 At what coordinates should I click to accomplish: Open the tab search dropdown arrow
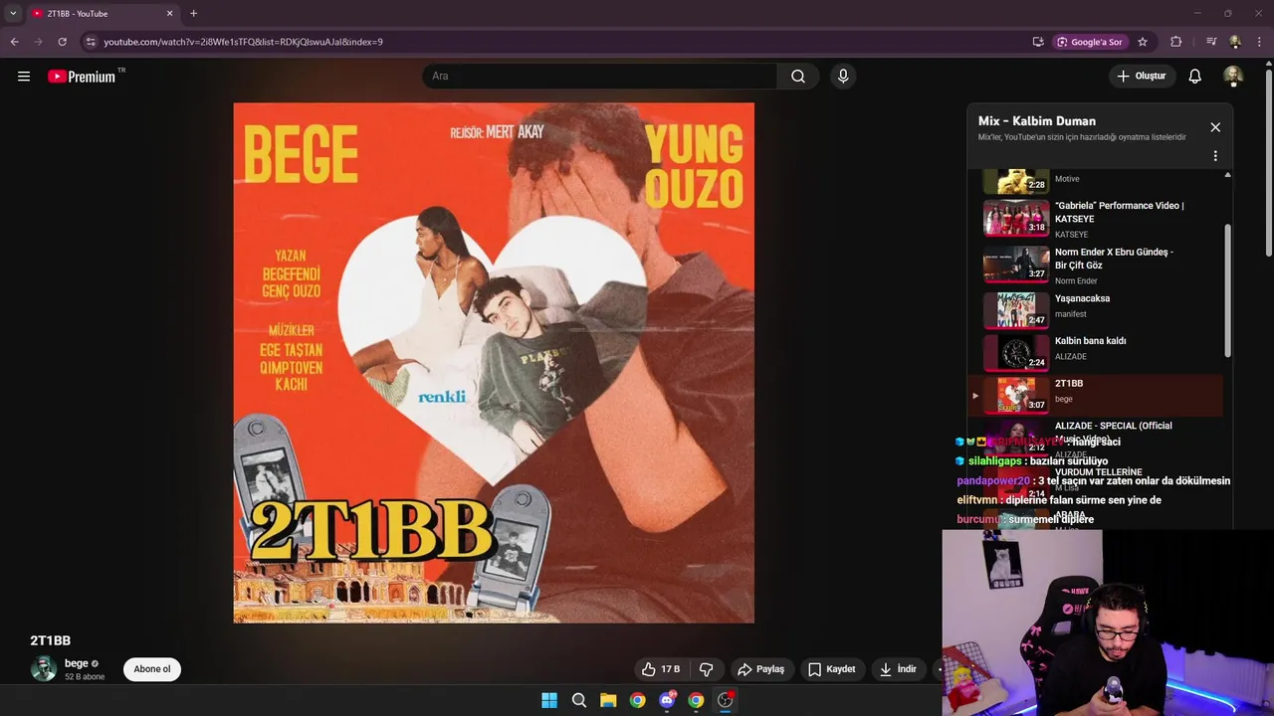tap(13, 13)
